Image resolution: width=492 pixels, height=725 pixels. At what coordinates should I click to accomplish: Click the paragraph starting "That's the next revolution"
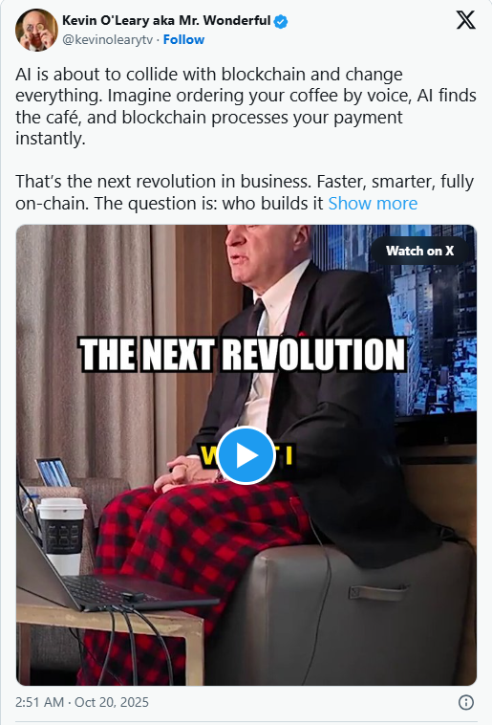245,192
